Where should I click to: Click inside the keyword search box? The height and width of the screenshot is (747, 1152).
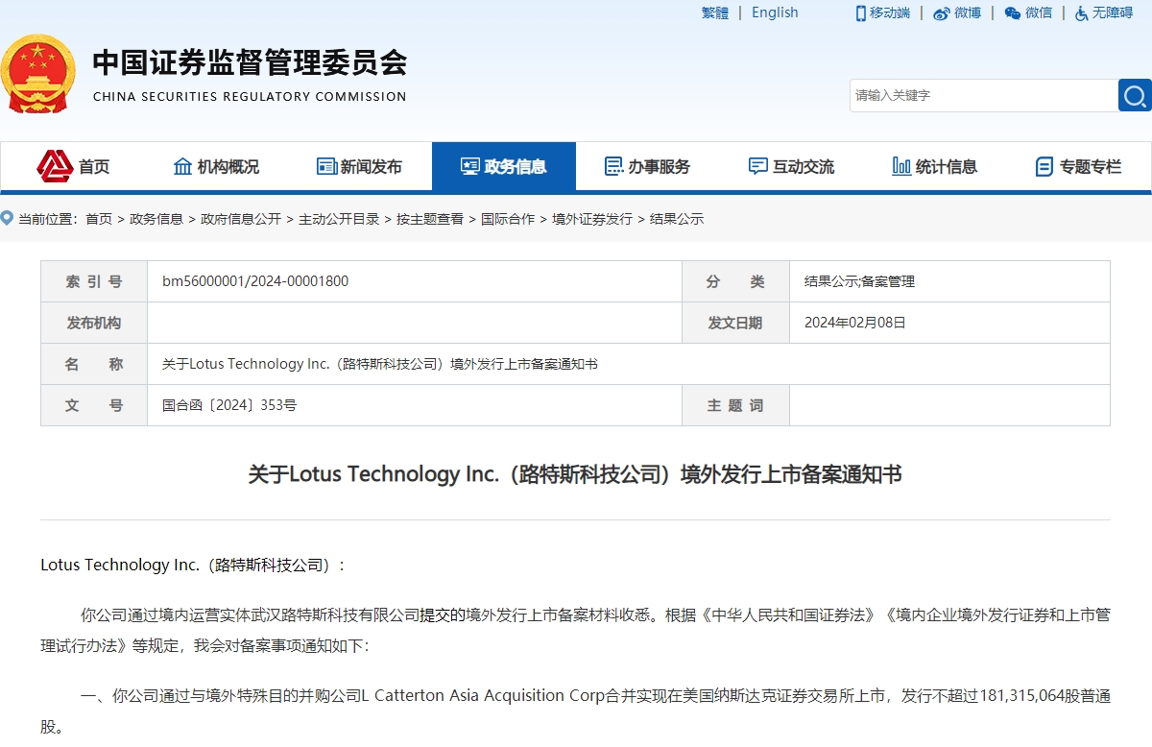(979, 95)
